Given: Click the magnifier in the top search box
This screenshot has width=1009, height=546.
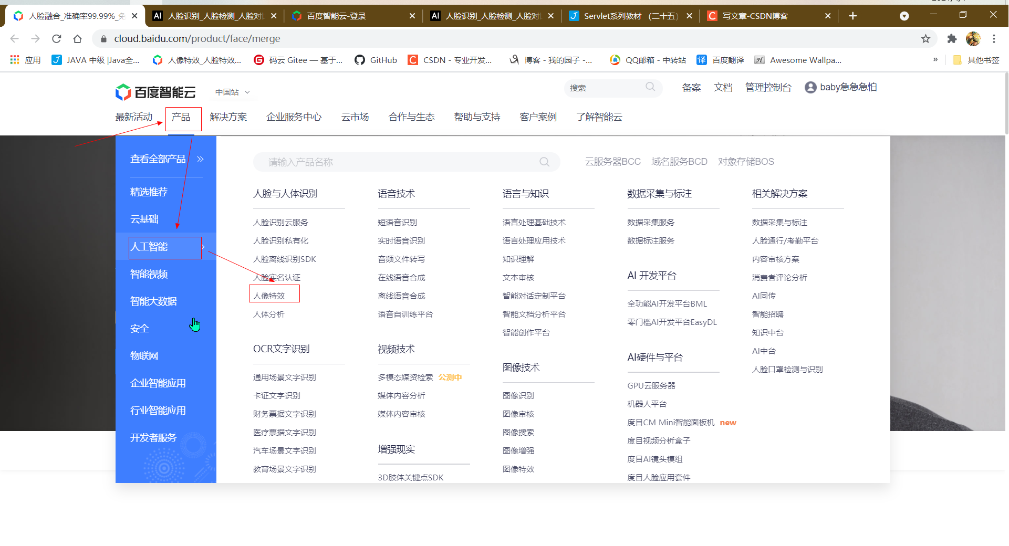Looking at the screenshot, I should coord(650,87).
